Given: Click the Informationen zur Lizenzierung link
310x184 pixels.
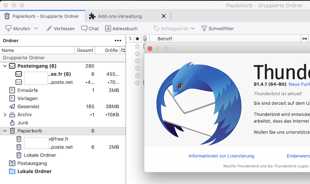Looking at the screenshot, I should tap(221, 156).
